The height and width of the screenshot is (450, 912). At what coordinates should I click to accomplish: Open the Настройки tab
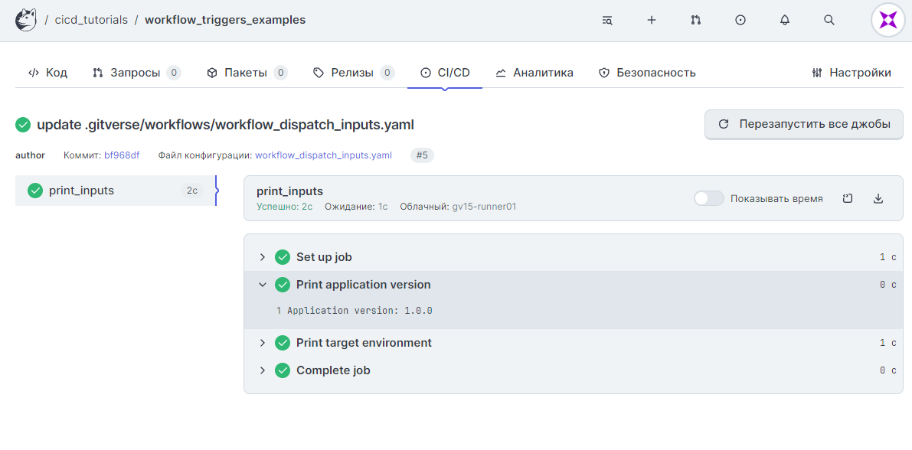point(852,73)
